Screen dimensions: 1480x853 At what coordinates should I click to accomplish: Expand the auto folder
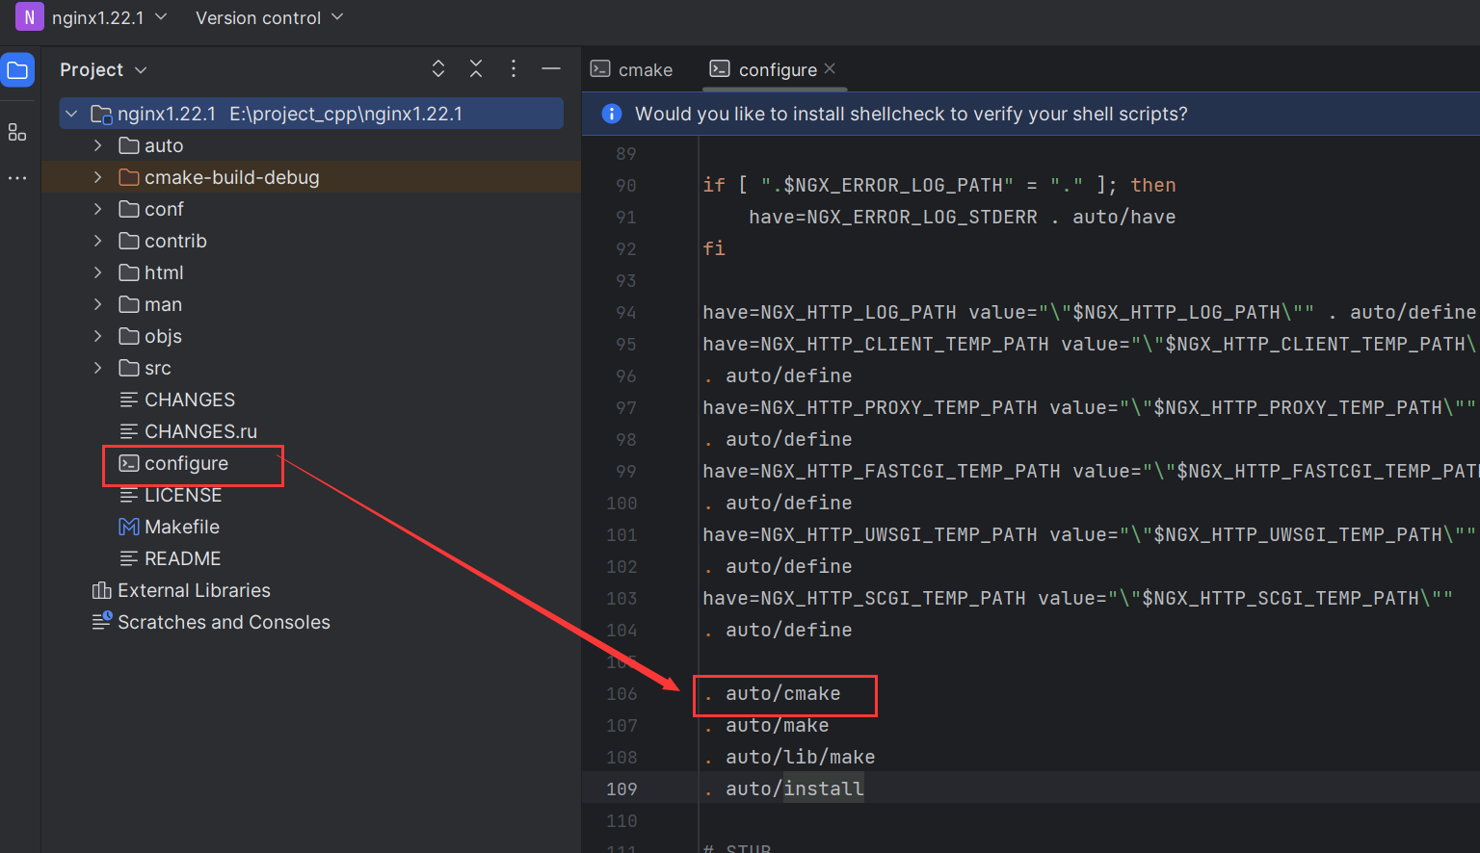tap(97, 145)
